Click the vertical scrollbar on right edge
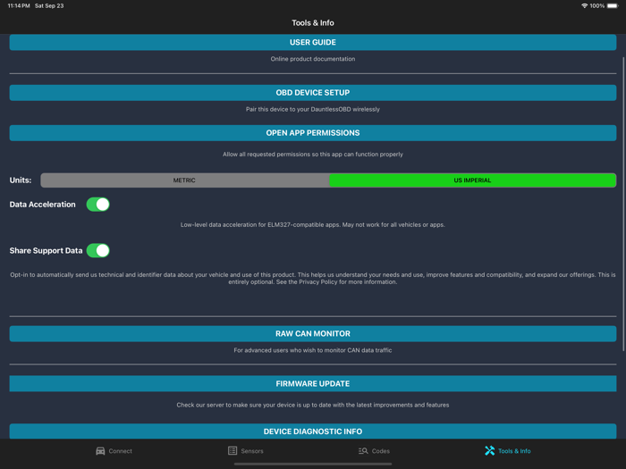The image size is (626, 469). pyautogui.click(x=623, y=205)
